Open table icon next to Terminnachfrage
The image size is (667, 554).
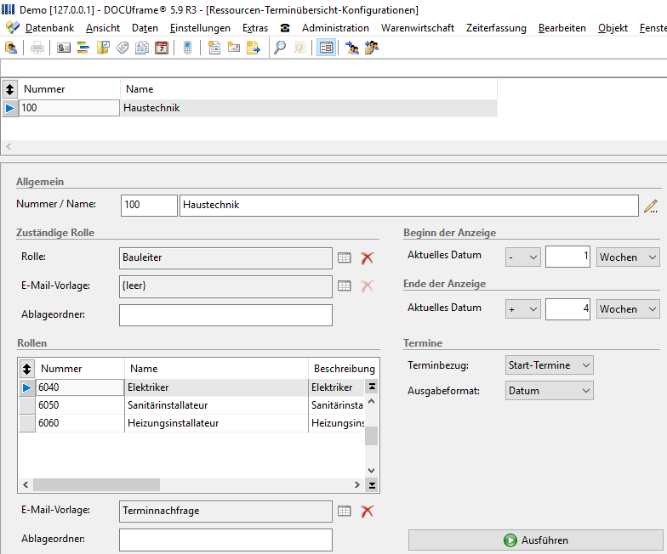click(x=344, y=512)
